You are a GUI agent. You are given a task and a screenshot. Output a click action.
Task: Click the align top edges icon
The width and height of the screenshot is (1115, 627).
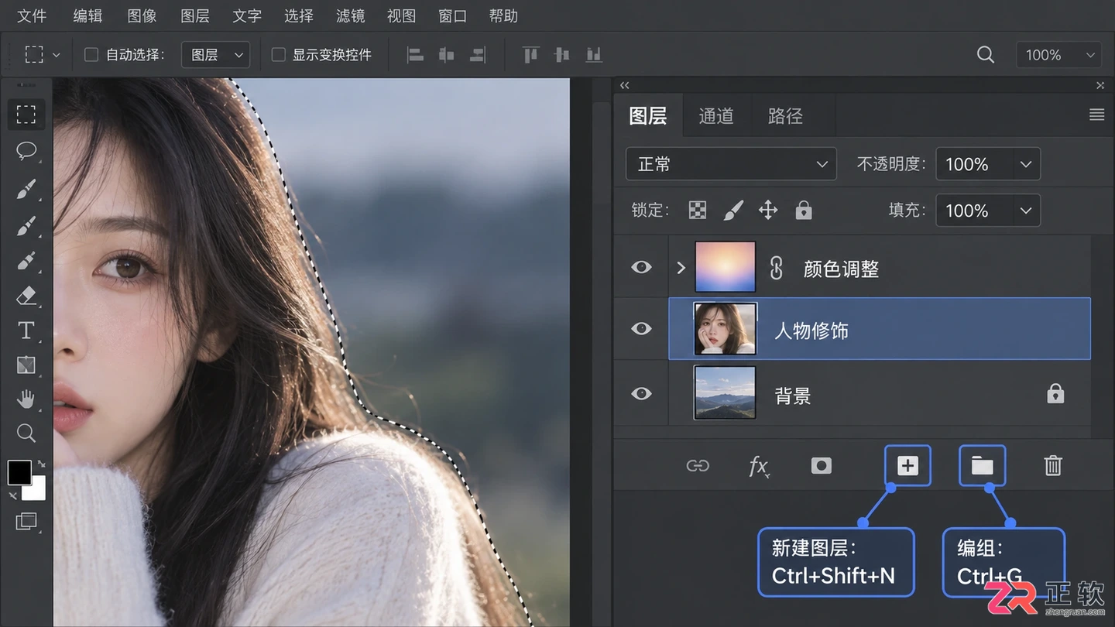coord(530,54)
